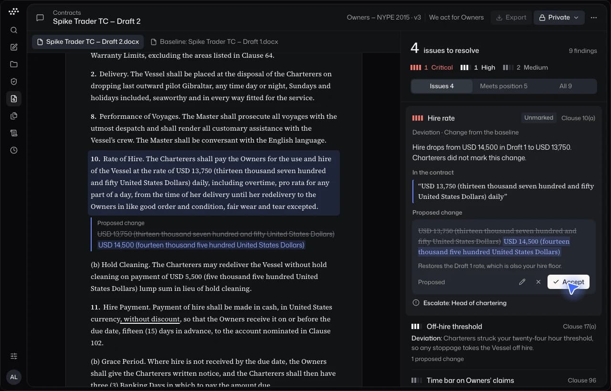Select the Meets position 5 tab

tap(504, 86)
